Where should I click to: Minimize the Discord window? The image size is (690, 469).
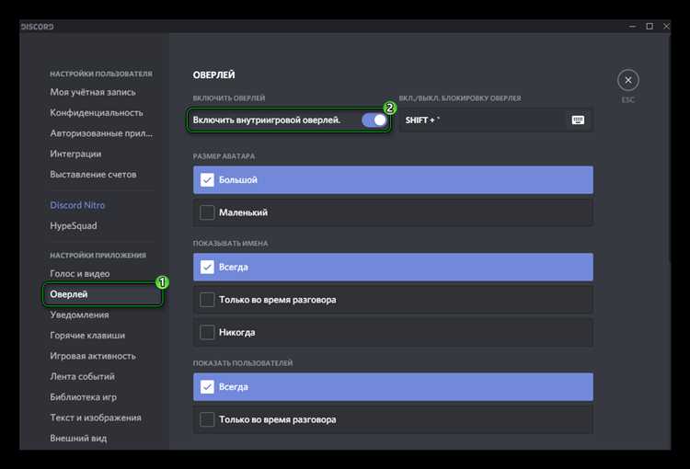[x=632, y=27]
